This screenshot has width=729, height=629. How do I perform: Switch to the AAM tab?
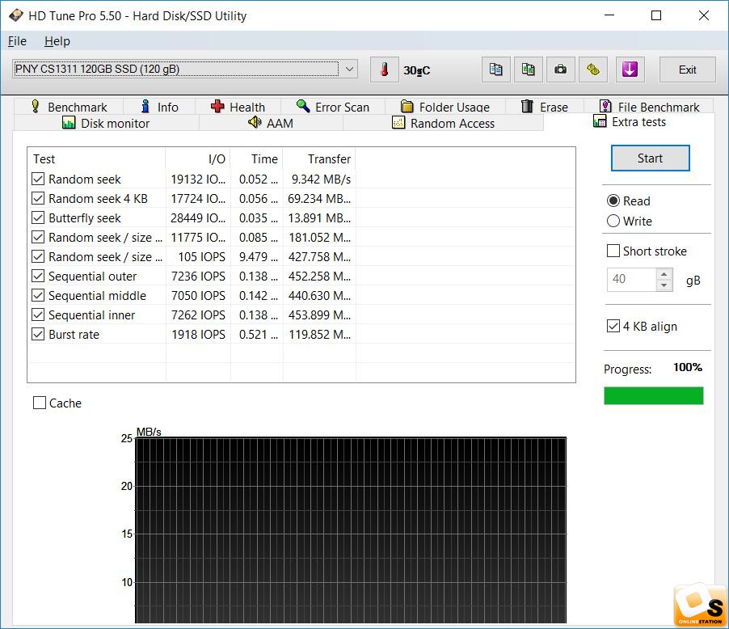271,123
